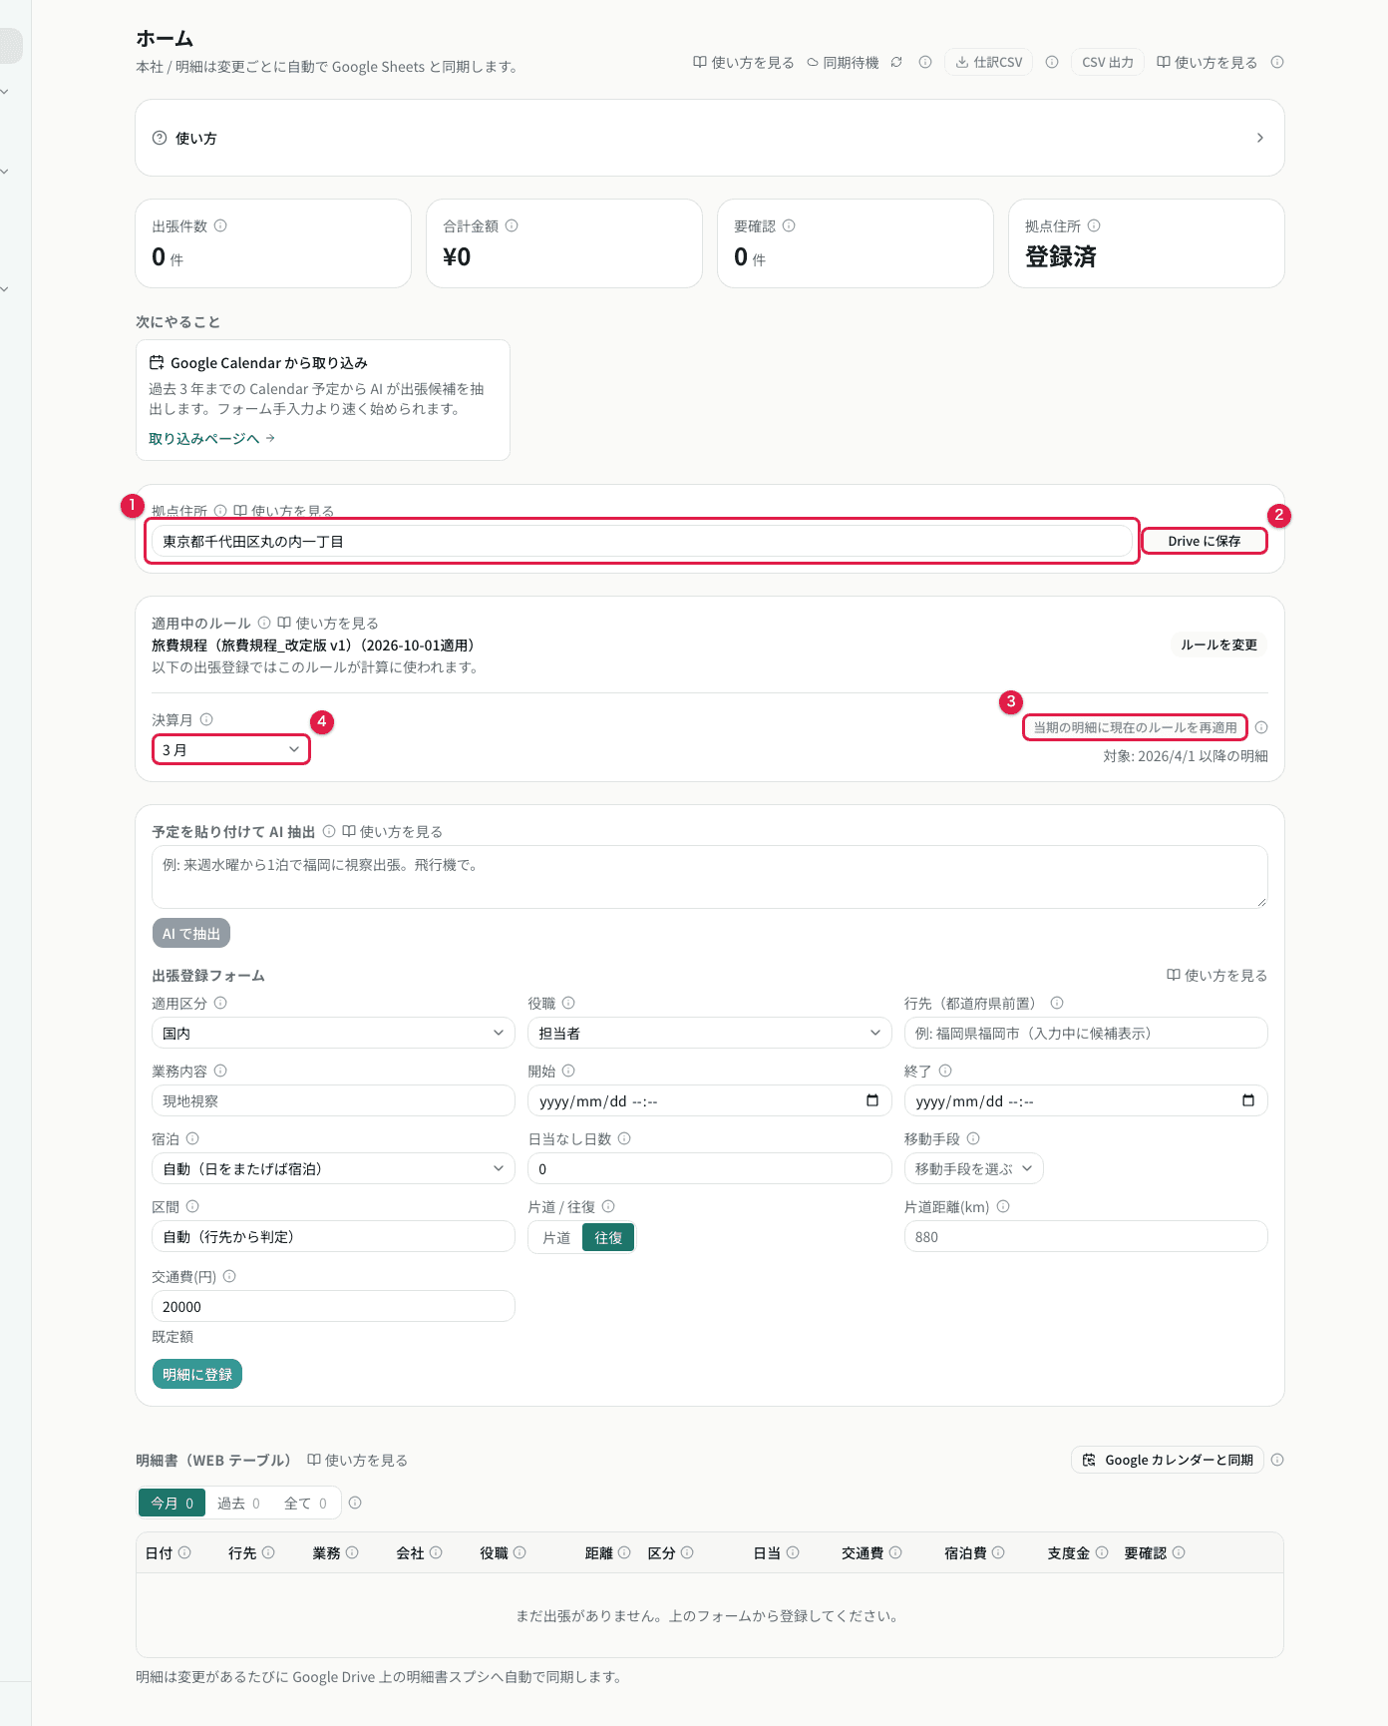Viewport: 1388px width, 1726px height.
Task: Select 片道 trip type
Action: (x=556, y=1237)
